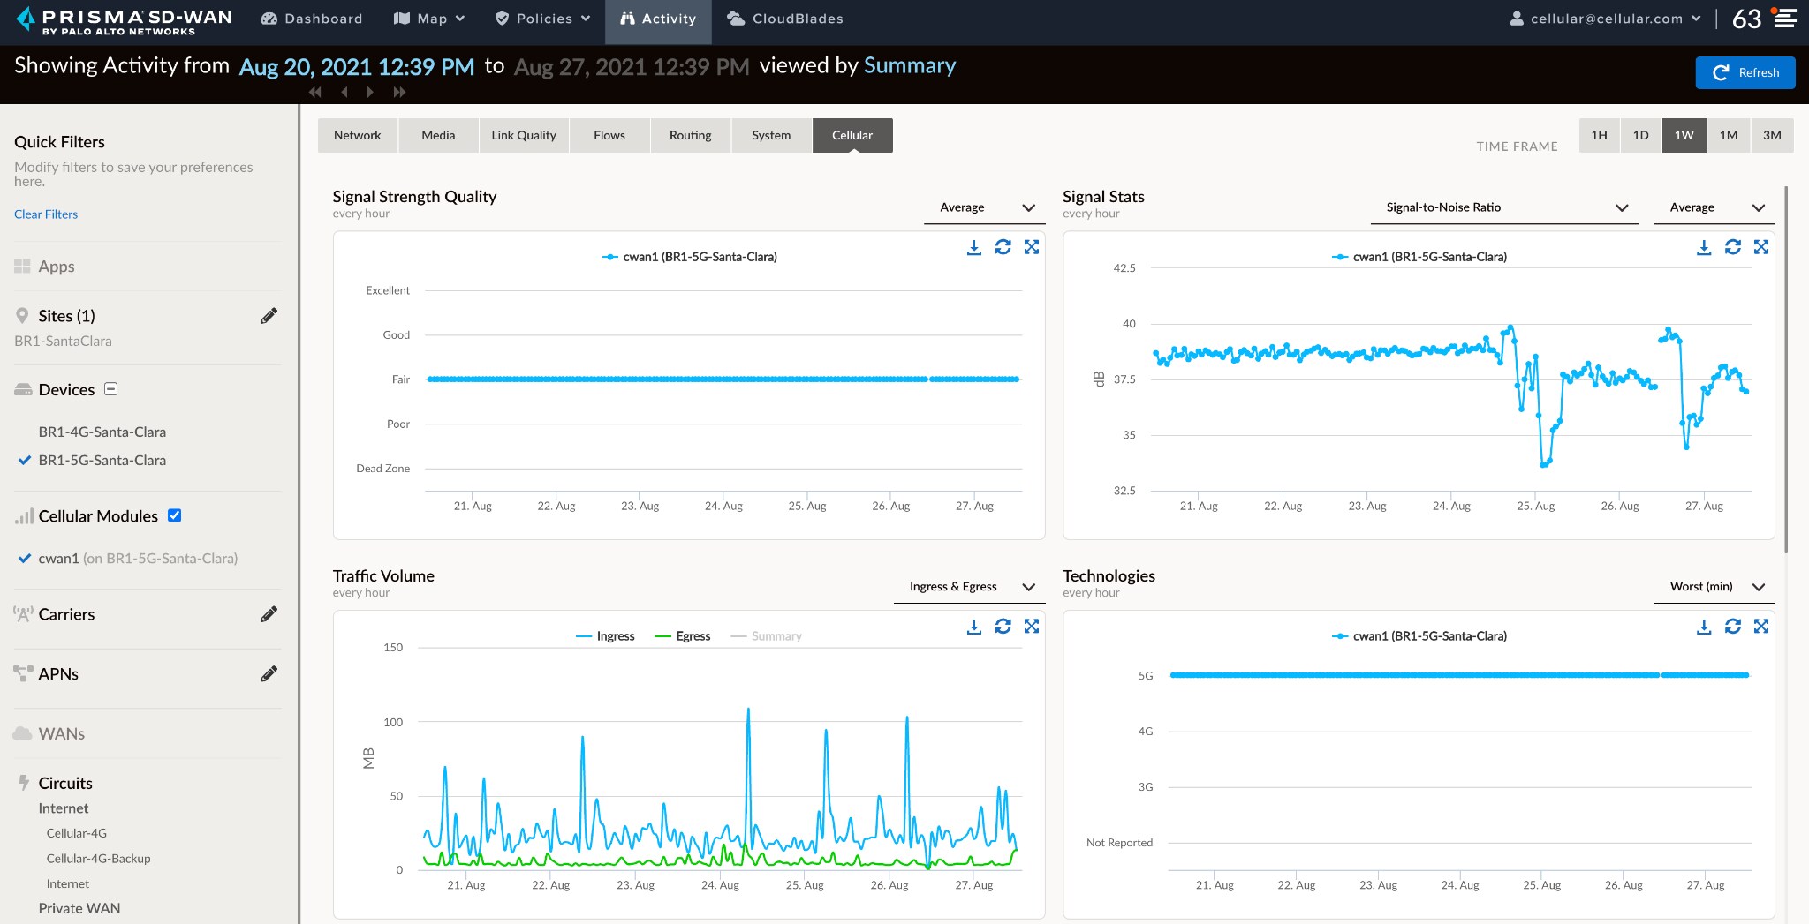Select device BR1-4G-Santa-Clara

102,432
